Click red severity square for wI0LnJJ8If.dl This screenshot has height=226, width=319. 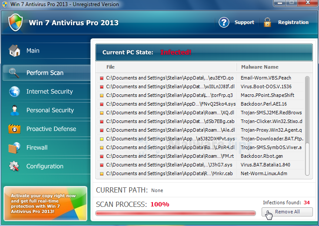pos(102,87)
